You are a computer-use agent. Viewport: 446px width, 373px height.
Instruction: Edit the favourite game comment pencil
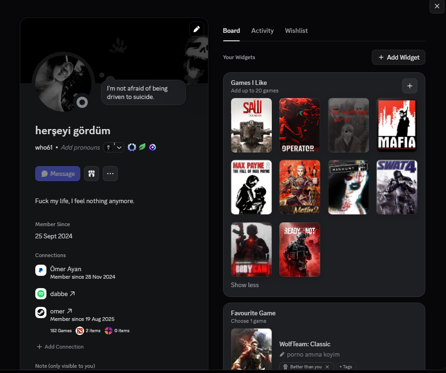282,354
